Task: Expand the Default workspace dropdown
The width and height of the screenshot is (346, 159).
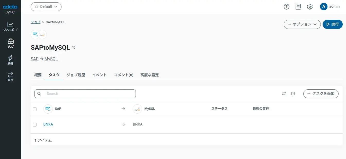Action: click(x=46, y=7)
